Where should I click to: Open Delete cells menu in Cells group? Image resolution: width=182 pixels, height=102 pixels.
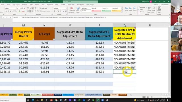(131, 9)
